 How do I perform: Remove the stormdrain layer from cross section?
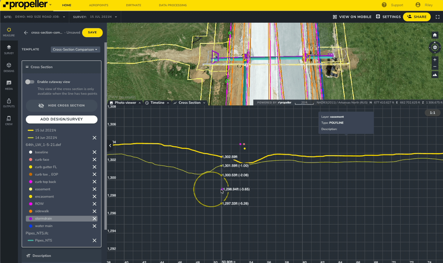pyautogui.click(x=95, y=218)
